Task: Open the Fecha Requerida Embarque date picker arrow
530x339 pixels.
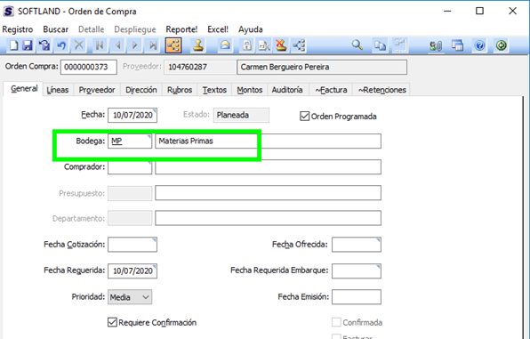Action: pyautogui.click(x=378, y=267)
